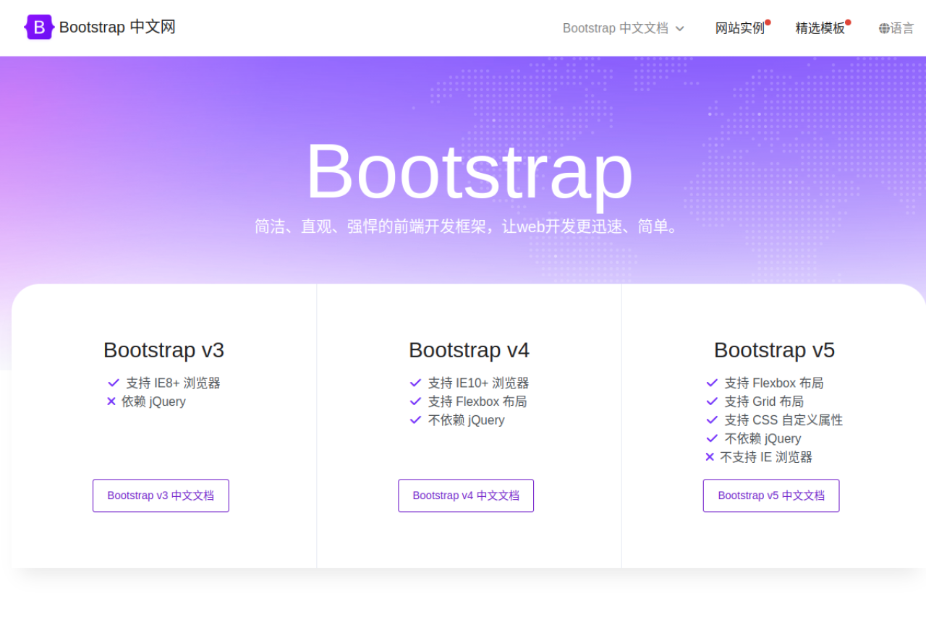The height and width of the screenshot is (617, 926).
Task: Click check icon beside 支持 IE8+ 浏览器
Action: coord(114,383)
